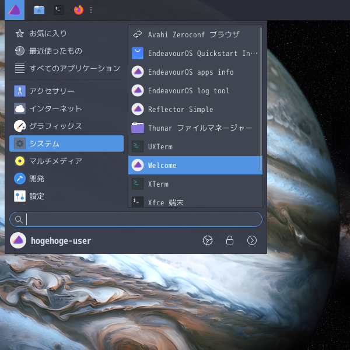
Task: Open system settings manager button
Action: coord(208,240)
